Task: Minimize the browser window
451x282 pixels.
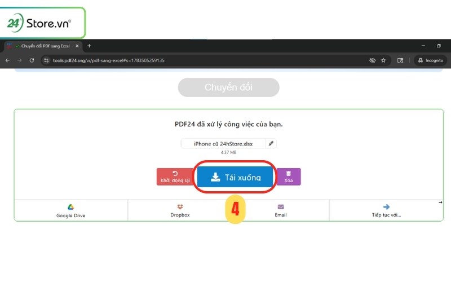Action: click(x=423, y=46)
